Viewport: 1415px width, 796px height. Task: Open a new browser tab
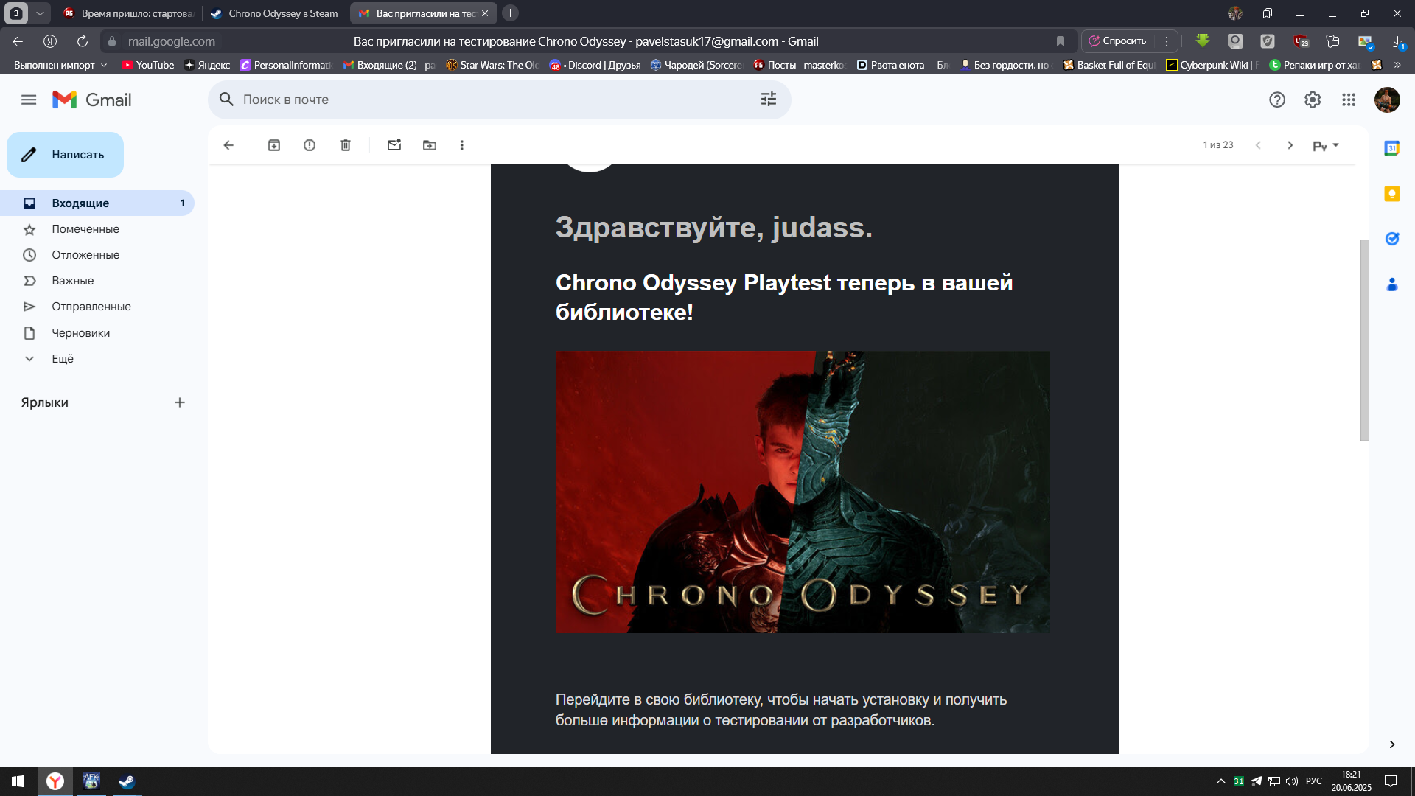(x=510, y=13)
